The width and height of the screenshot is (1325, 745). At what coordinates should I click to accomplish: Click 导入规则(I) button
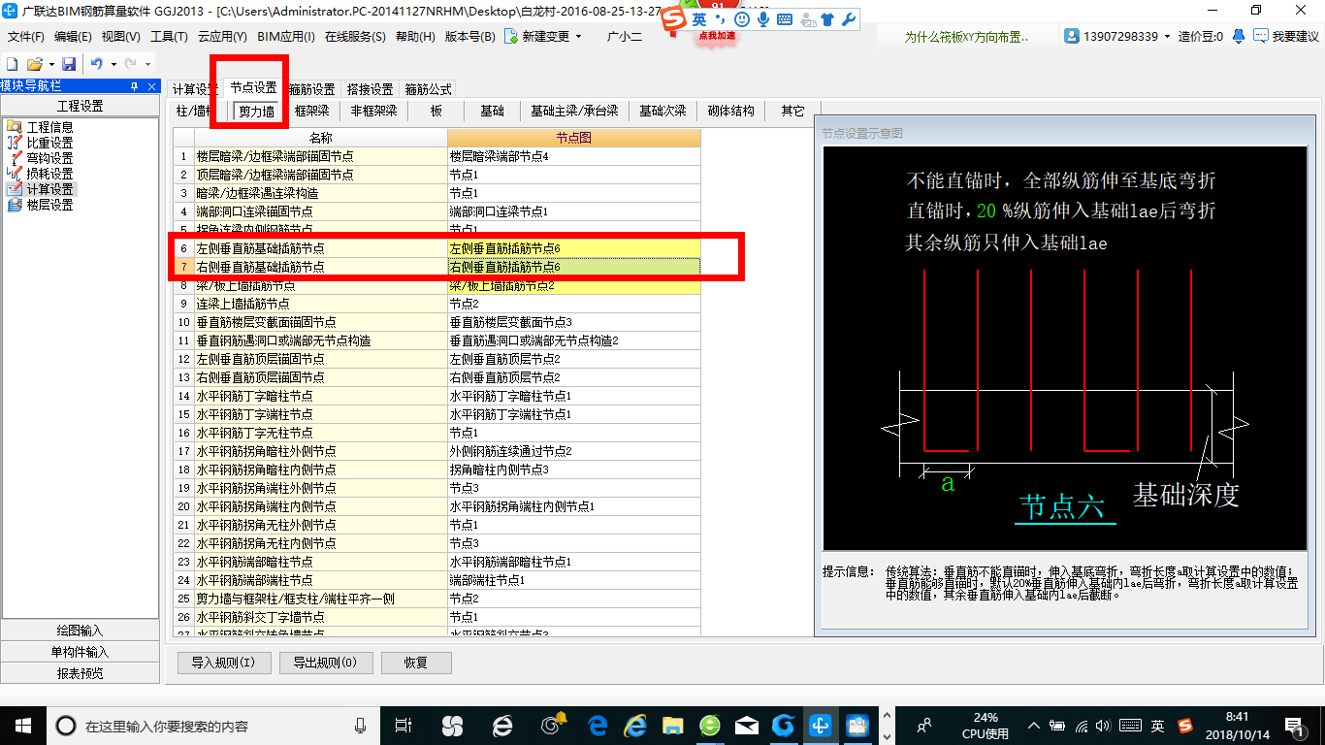[223, 663]
